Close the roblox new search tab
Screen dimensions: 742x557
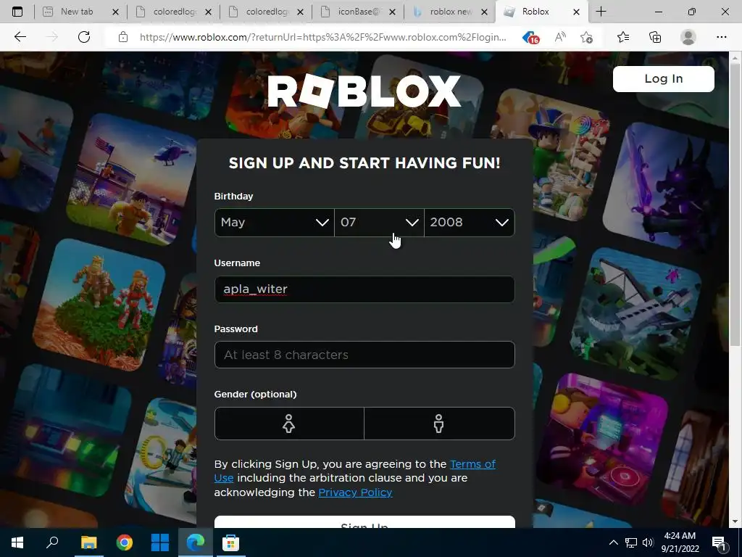click(484, 12)
